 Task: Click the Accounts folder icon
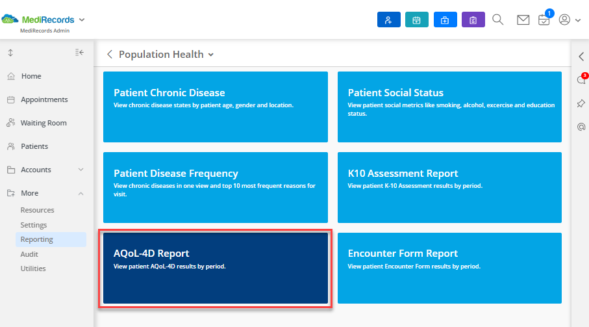(x=11, y=170)
